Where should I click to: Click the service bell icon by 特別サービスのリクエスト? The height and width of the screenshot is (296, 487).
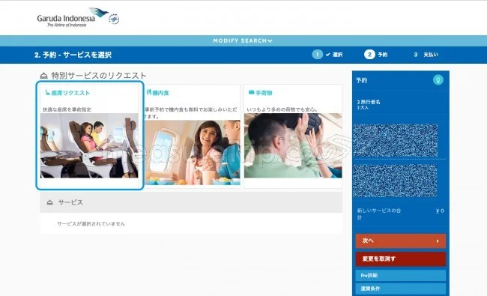[43, 76]
